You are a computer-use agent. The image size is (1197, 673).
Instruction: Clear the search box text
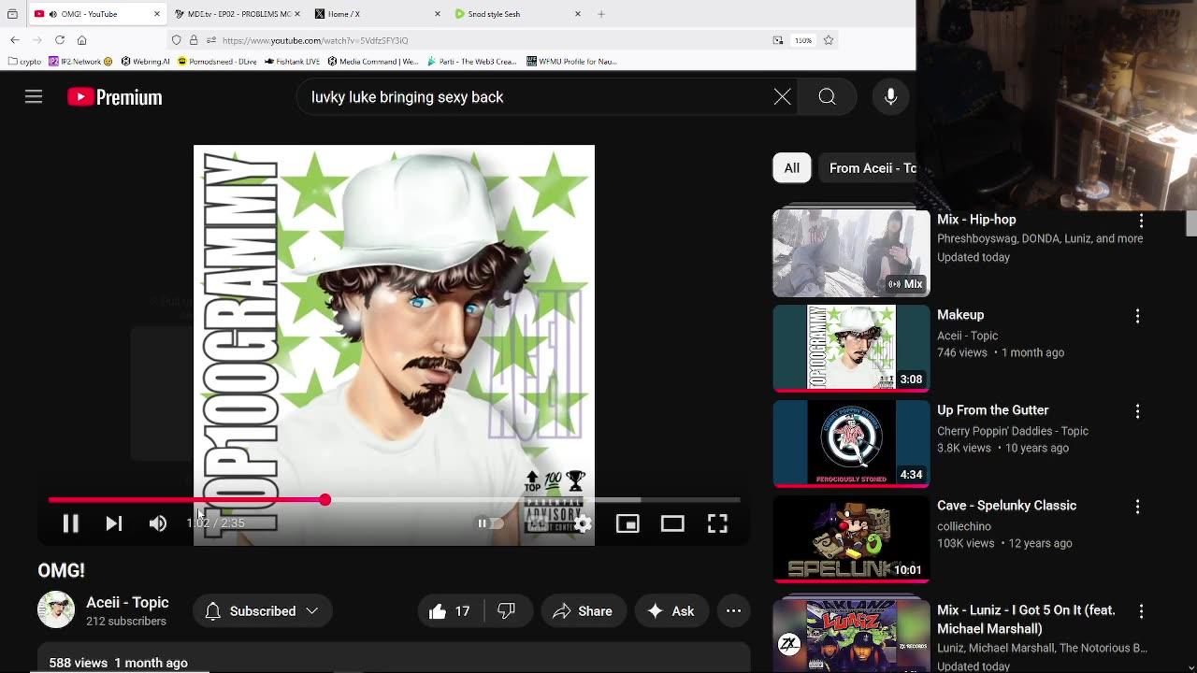(782, 97)
